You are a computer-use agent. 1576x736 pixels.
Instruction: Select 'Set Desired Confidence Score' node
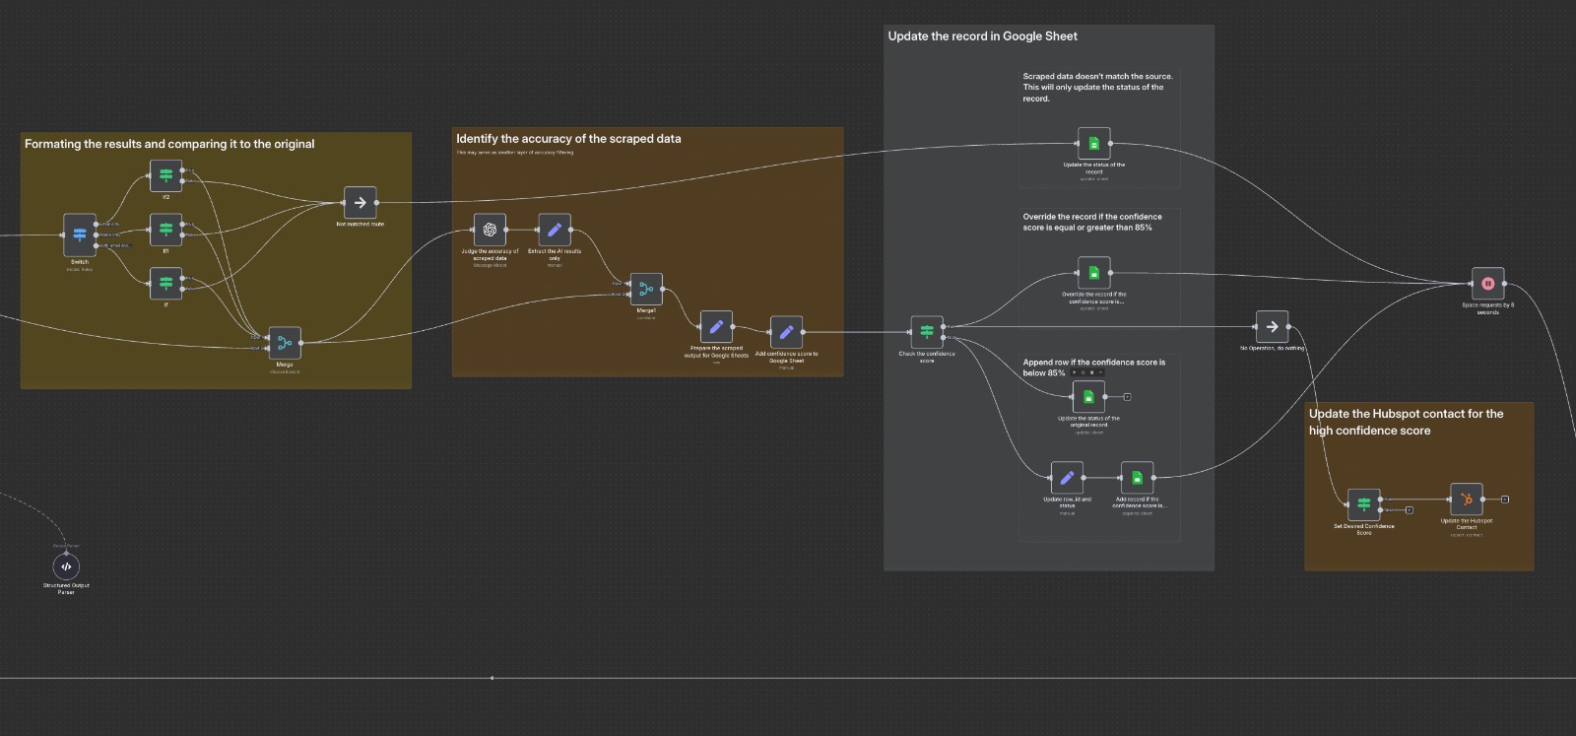pyautogui.click(x=1363, y=504)
